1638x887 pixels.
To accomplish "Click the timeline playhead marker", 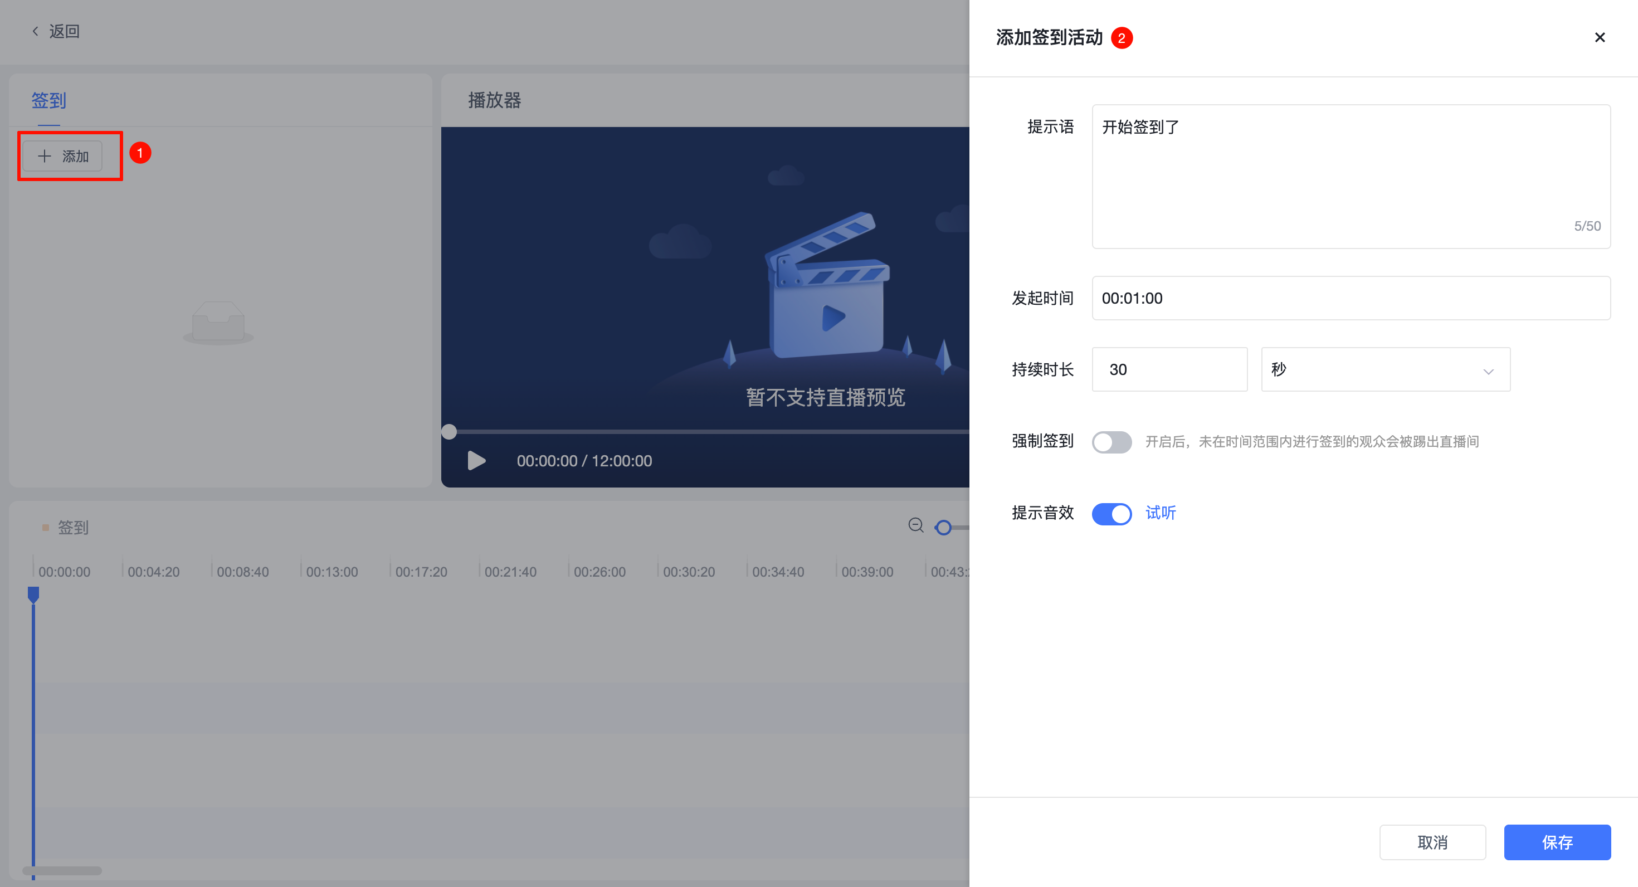I will 33,594.
